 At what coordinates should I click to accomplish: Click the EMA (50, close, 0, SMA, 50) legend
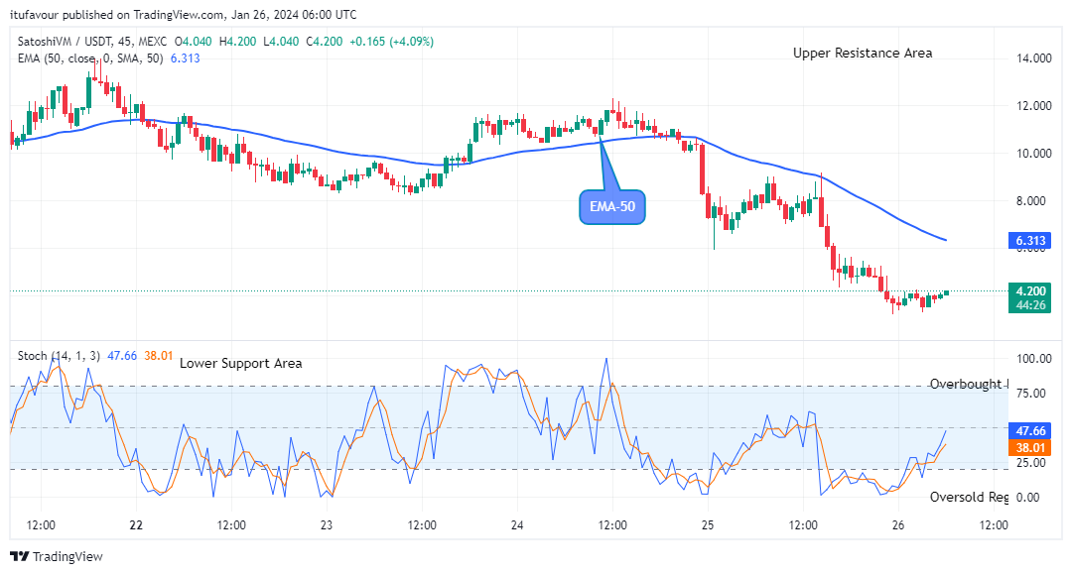pyautogui.click(x=90, y=58)
